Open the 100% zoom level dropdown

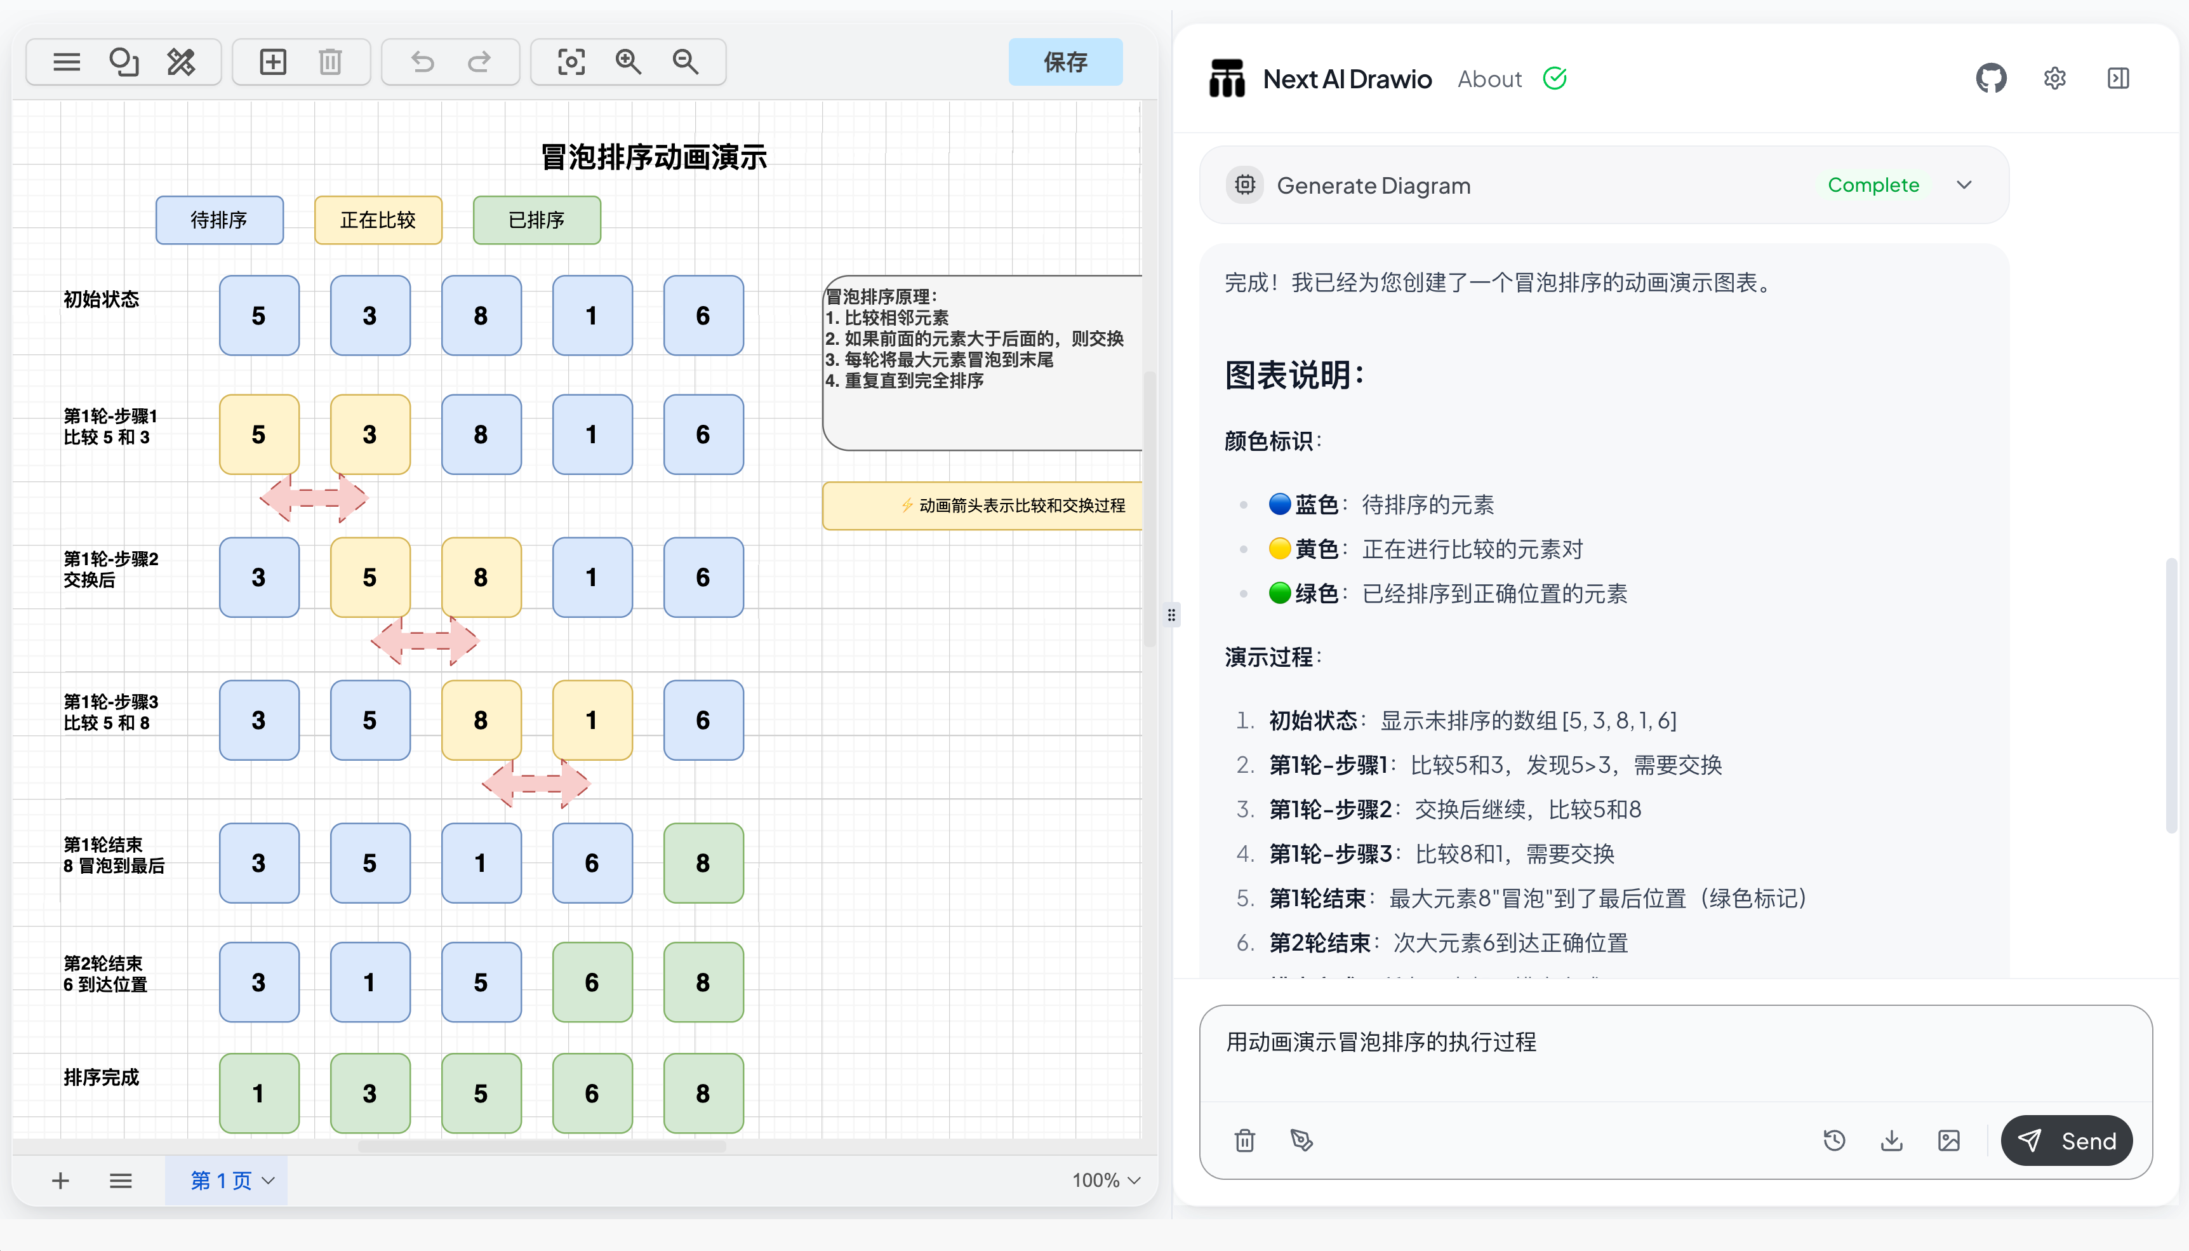pyautogui.click(x=1106, y=1180)
